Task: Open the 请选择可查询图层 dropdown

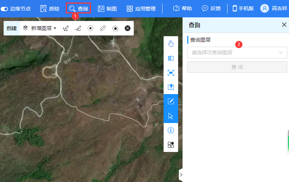Action: [x=237, y=52]
